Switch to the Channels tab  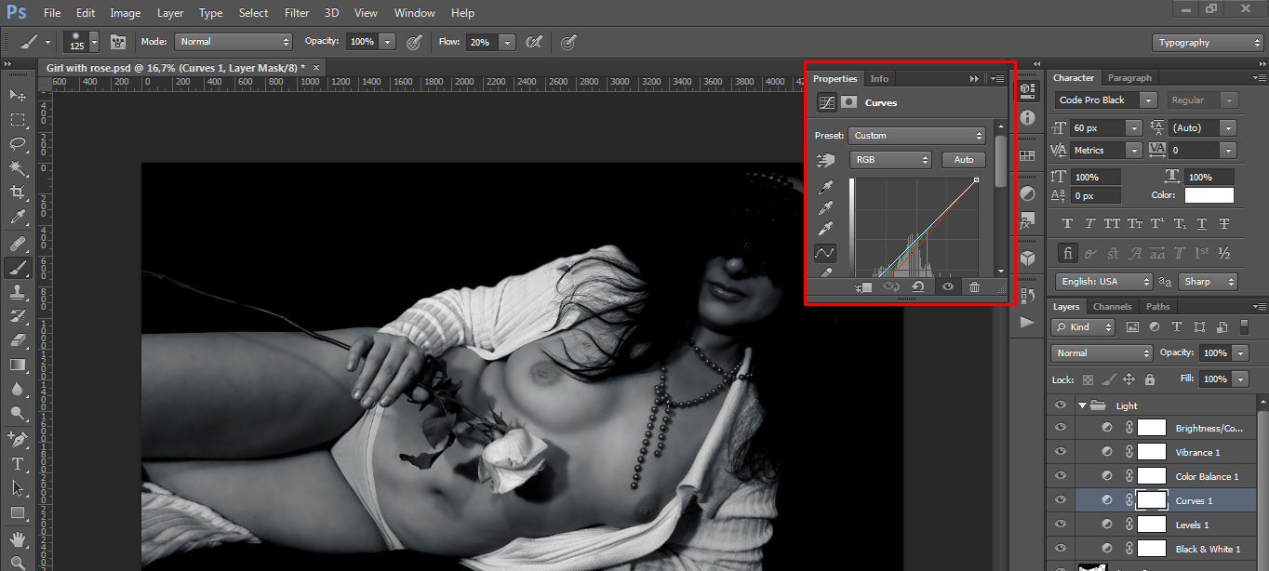pos(1112,307)
